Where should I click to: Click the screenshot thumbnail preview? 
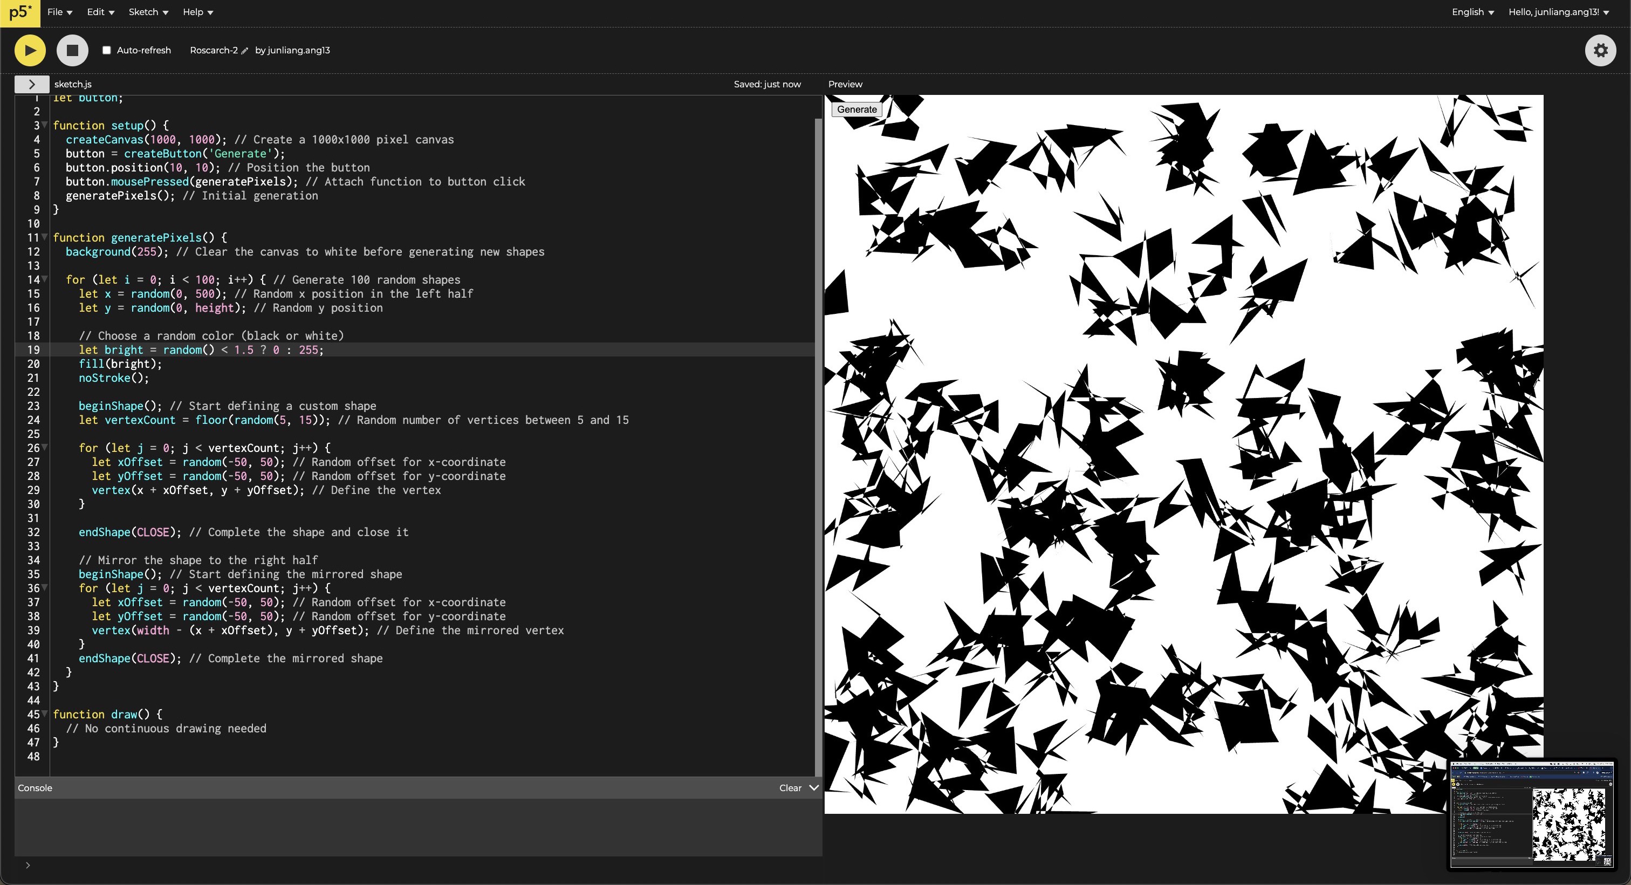pos(1532,815)
